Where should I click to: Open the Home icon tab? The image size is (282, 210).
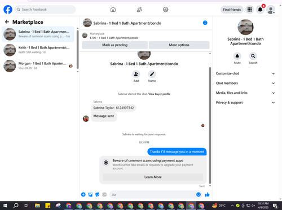pos(113,10)
